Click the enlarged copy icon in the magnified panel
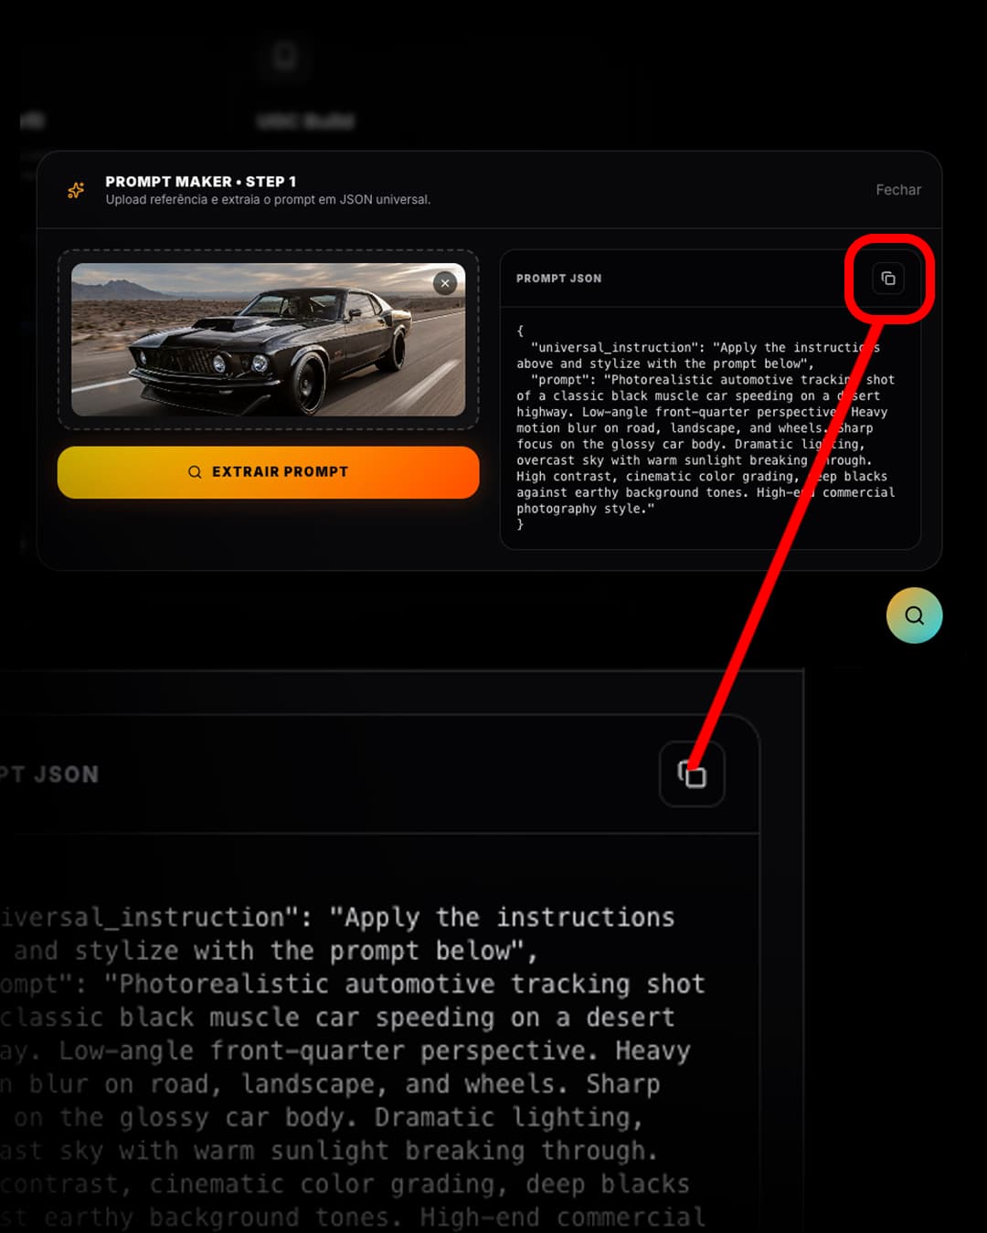987x1233 pixels. (692, 774)
